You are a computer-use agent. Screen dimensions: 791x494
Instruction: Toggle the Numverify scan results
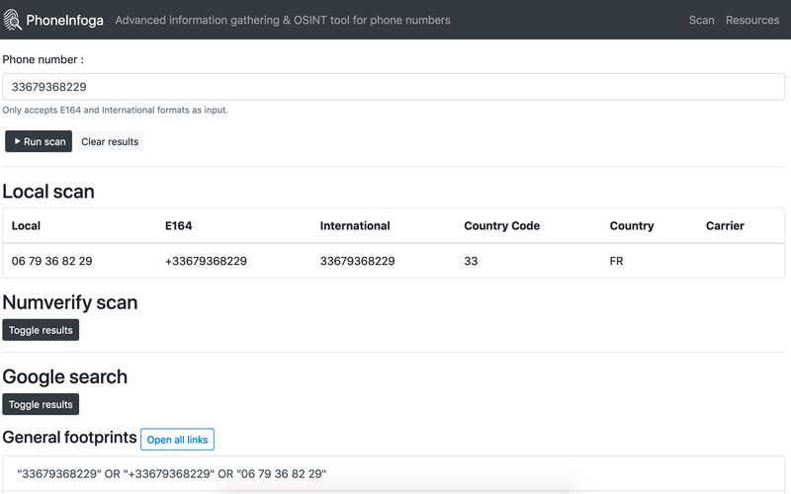(x=41, y=330)
